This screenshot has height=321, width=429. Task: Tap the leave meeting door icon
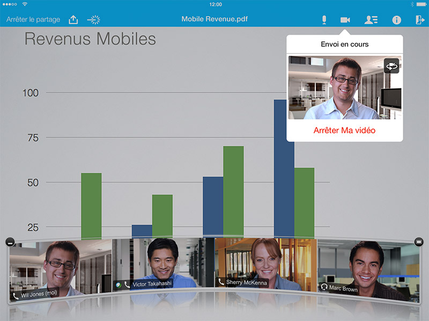(419, 20)
